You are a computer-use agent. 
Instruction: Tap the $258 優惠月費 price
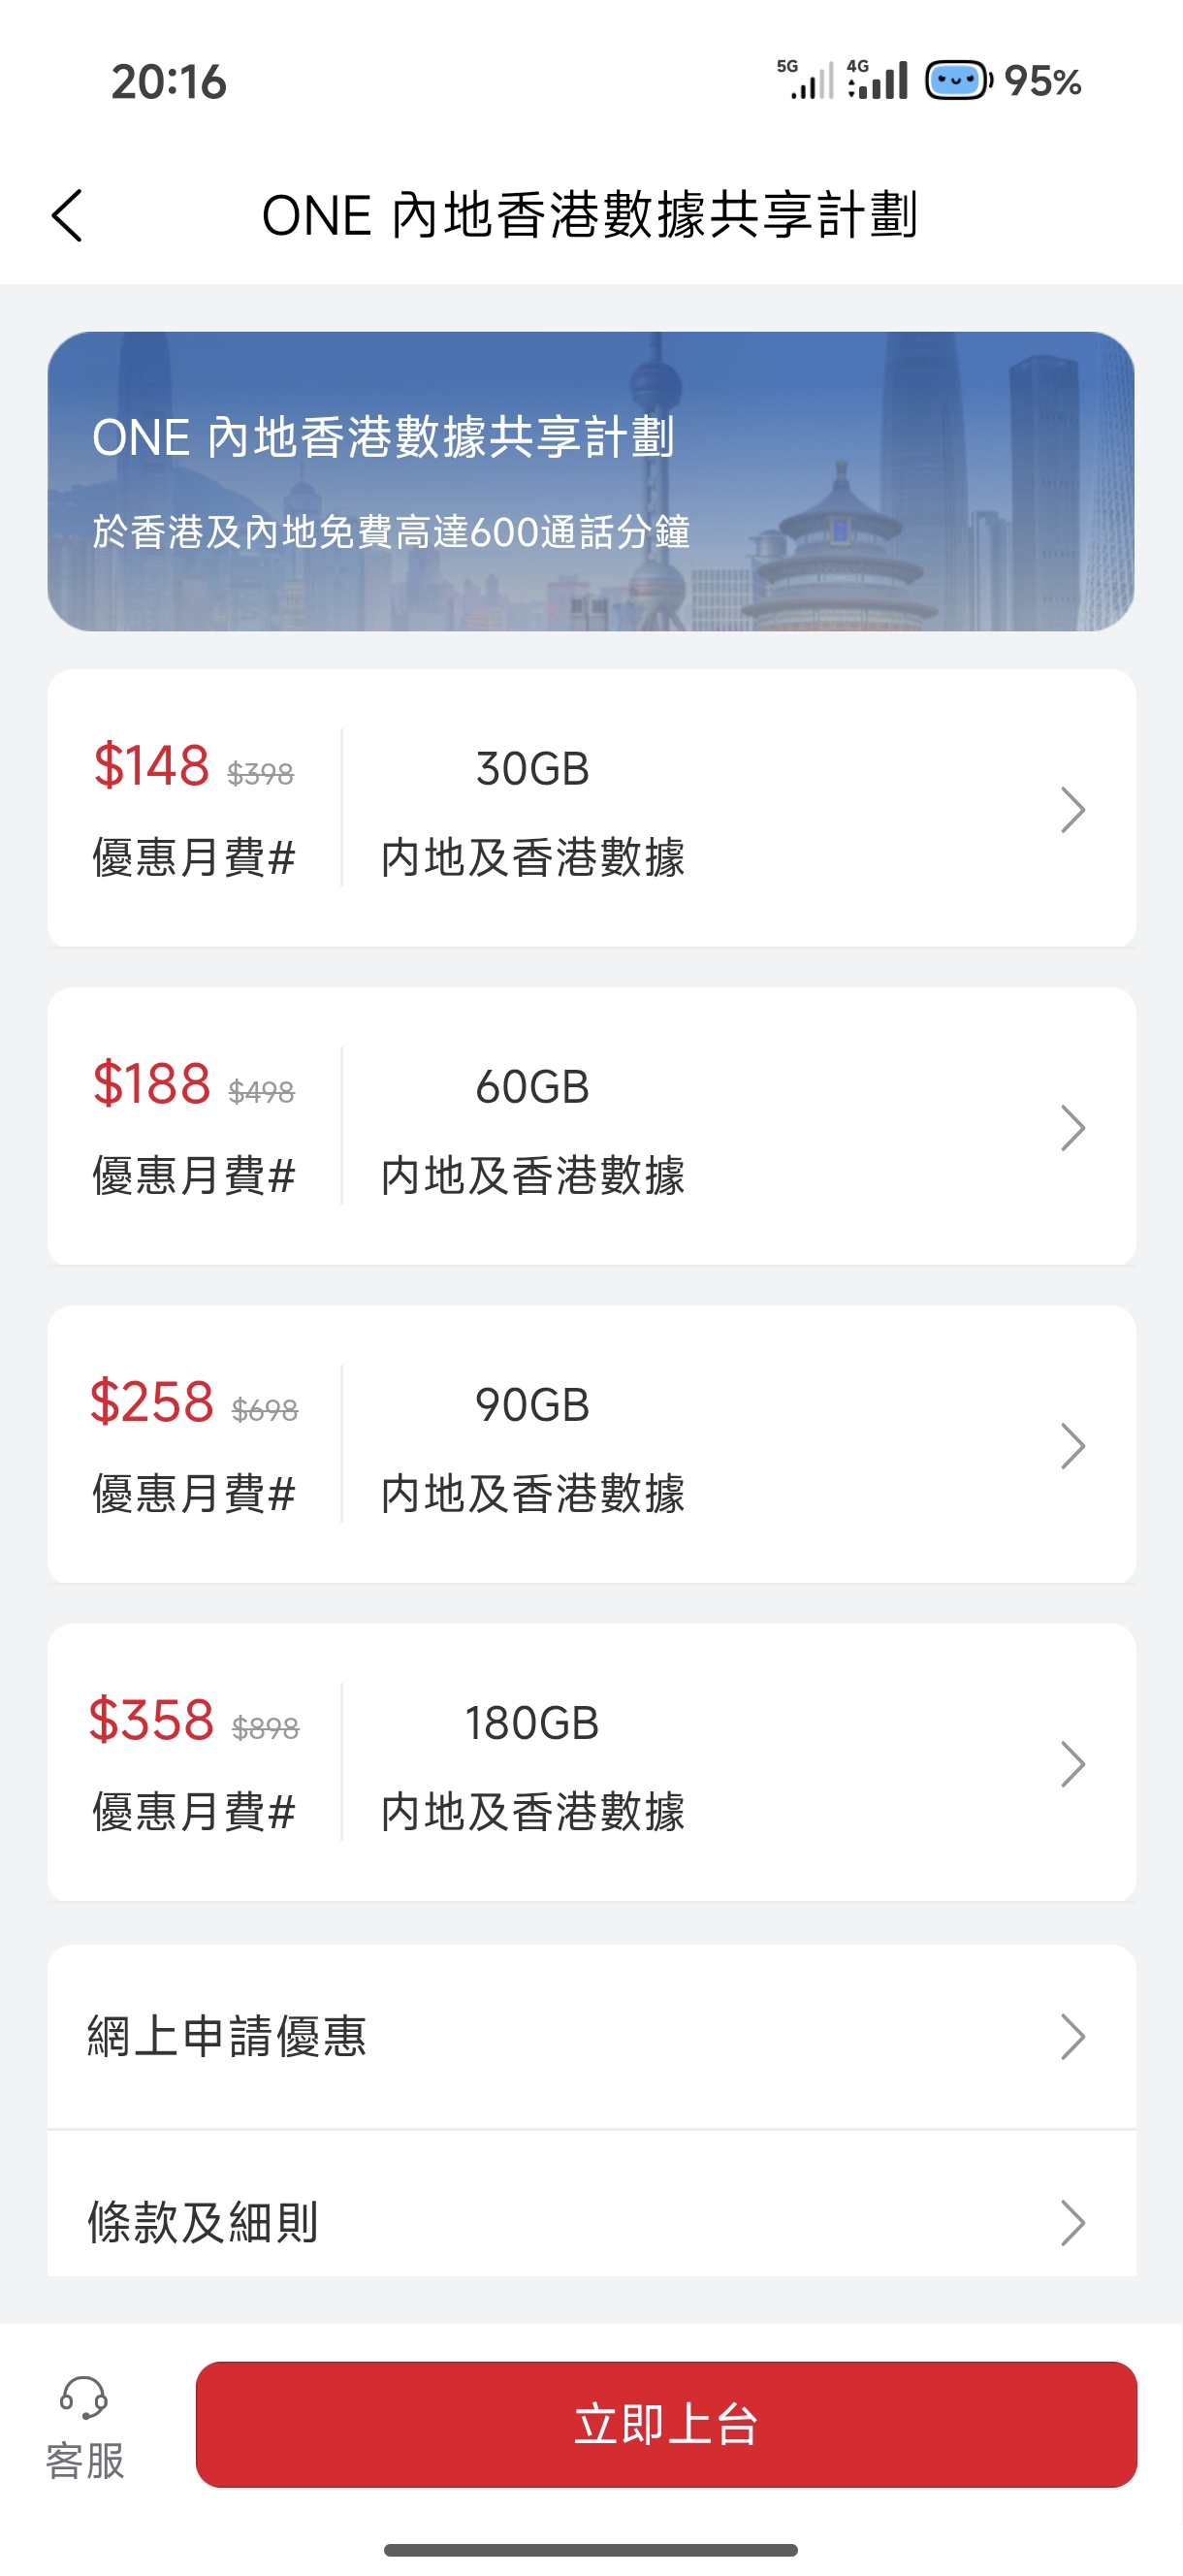[x=152, y=1402]
